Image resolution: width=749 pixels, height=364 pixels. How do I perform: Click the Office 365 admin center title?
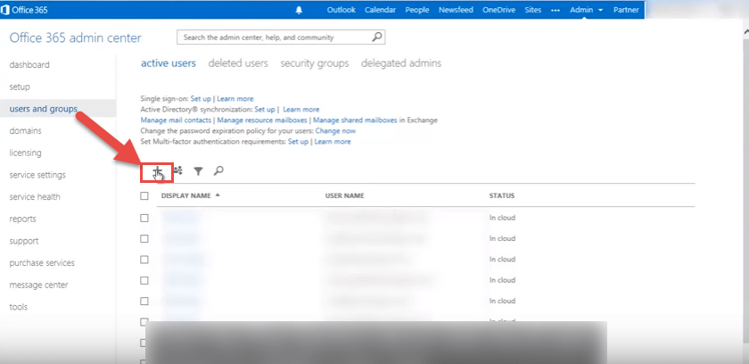[x=76, y=37]
